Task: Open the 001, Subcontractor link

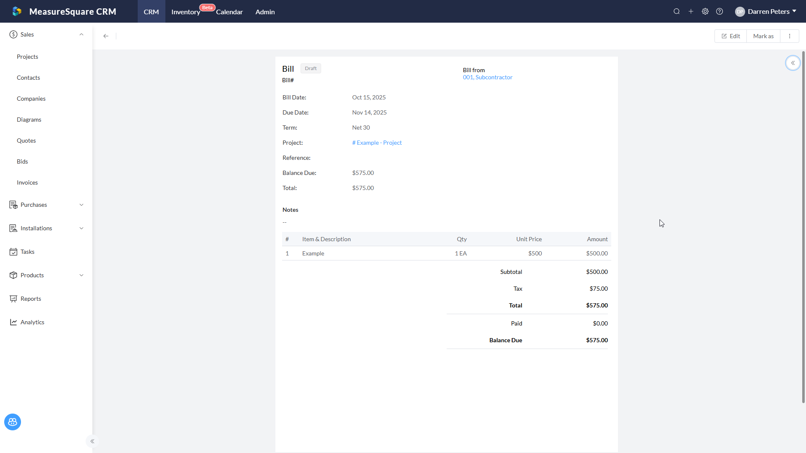Action: [487, 77]
